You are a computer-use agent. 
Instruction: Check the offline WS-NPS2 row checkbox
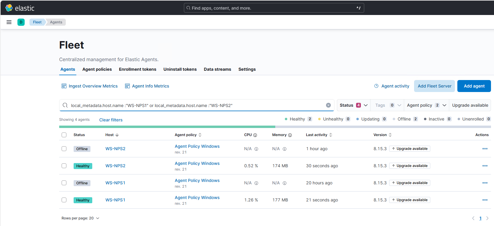click(64, 149)
